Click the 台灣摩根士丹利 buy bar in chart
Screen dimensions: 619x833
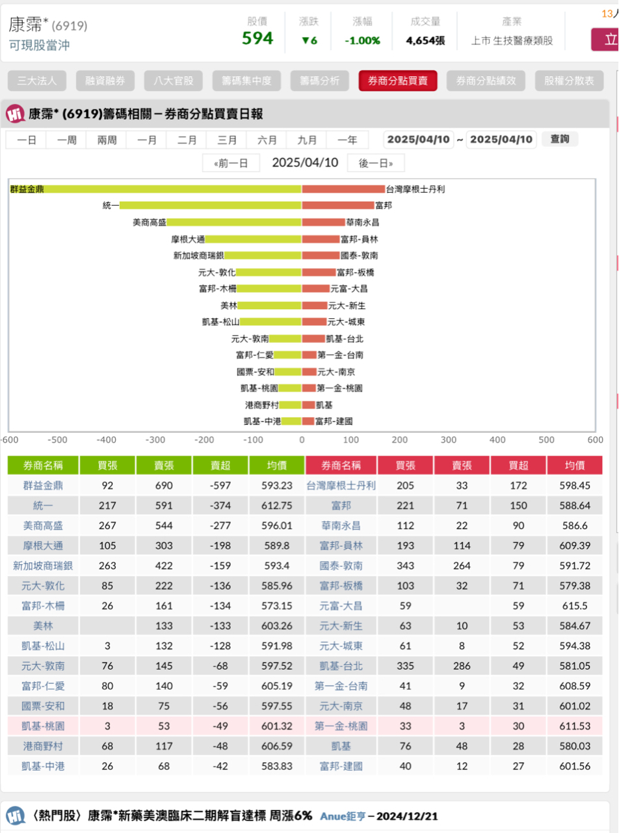point(343,189)
